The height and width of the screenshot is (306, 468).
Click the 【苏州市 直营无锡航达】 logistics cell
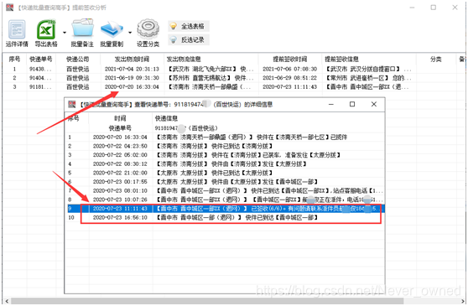[x=211, y=78]
